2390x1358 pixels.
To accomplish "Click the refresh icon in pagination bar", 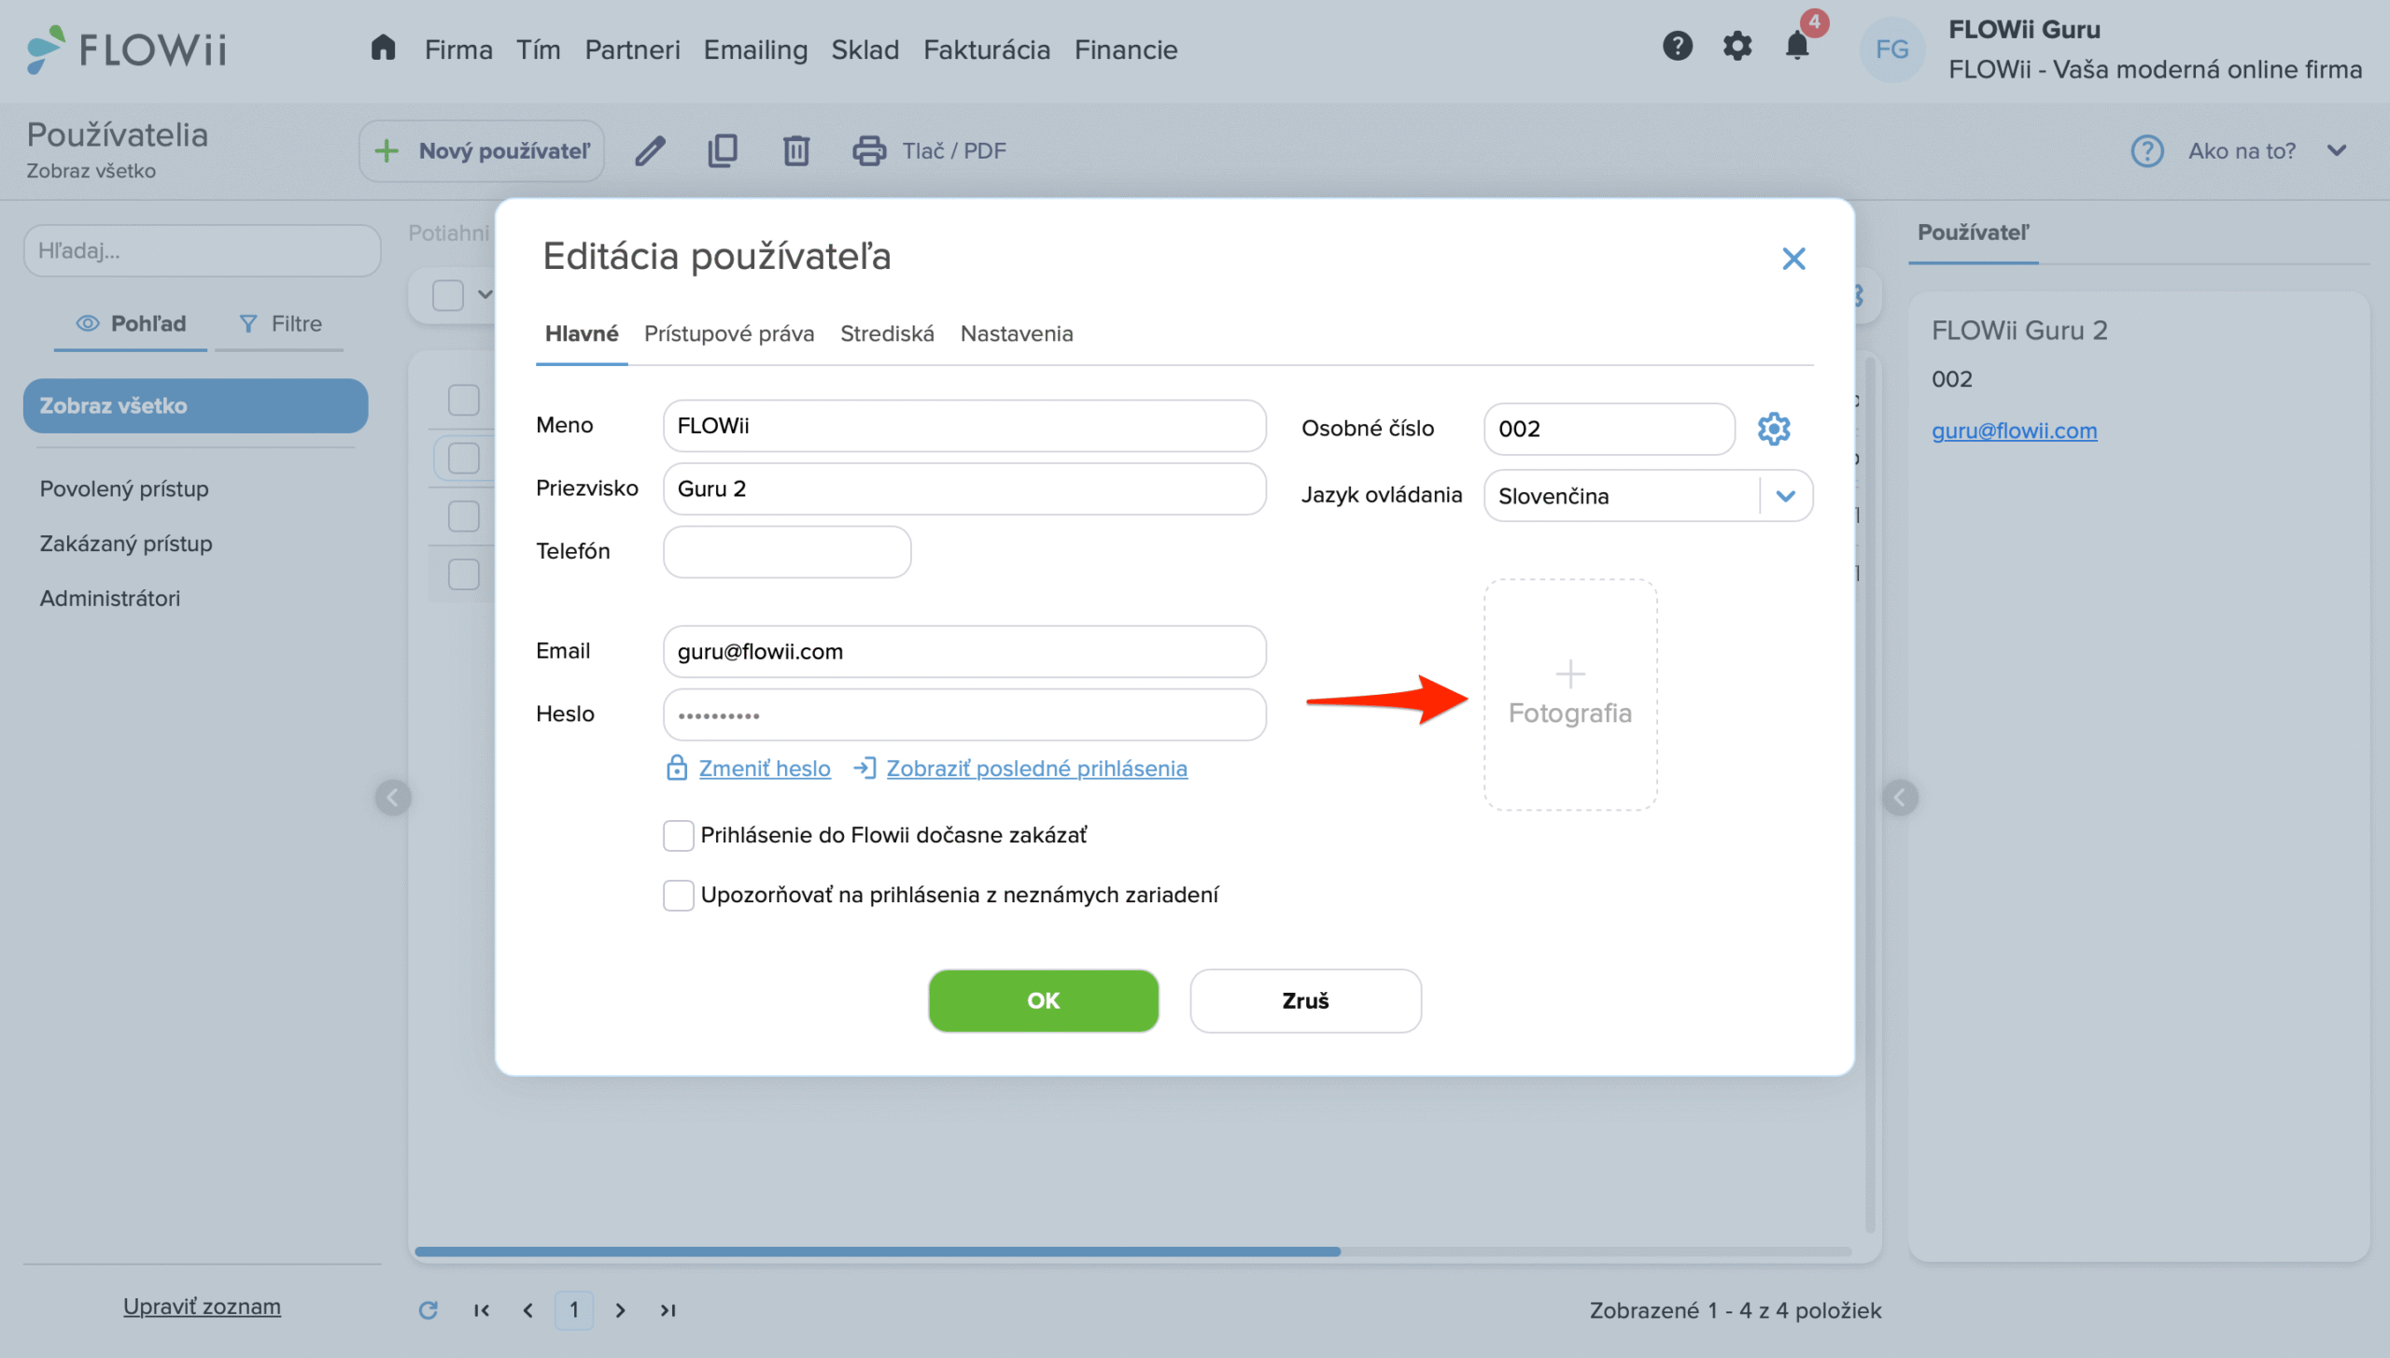I will pos(428,1310).
